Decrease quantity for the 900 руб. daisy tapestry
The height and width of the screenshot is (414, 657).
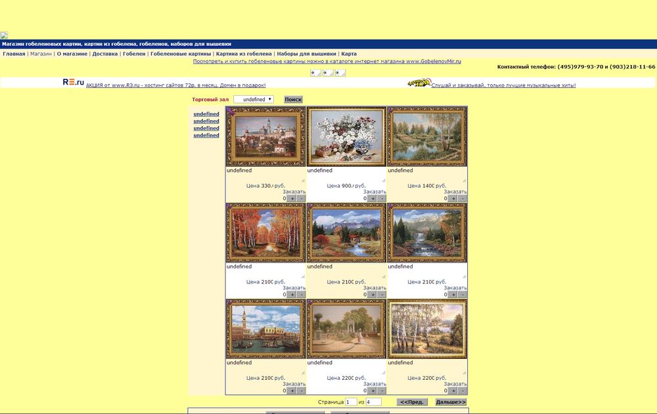tap(381, 198)
